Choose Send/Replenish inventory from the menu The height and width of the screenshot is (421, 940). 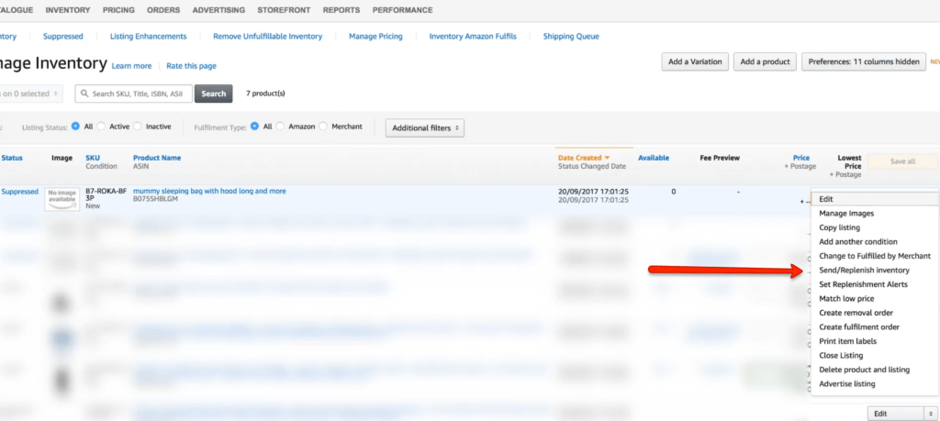pyautogui.click(x=864, y=271)
